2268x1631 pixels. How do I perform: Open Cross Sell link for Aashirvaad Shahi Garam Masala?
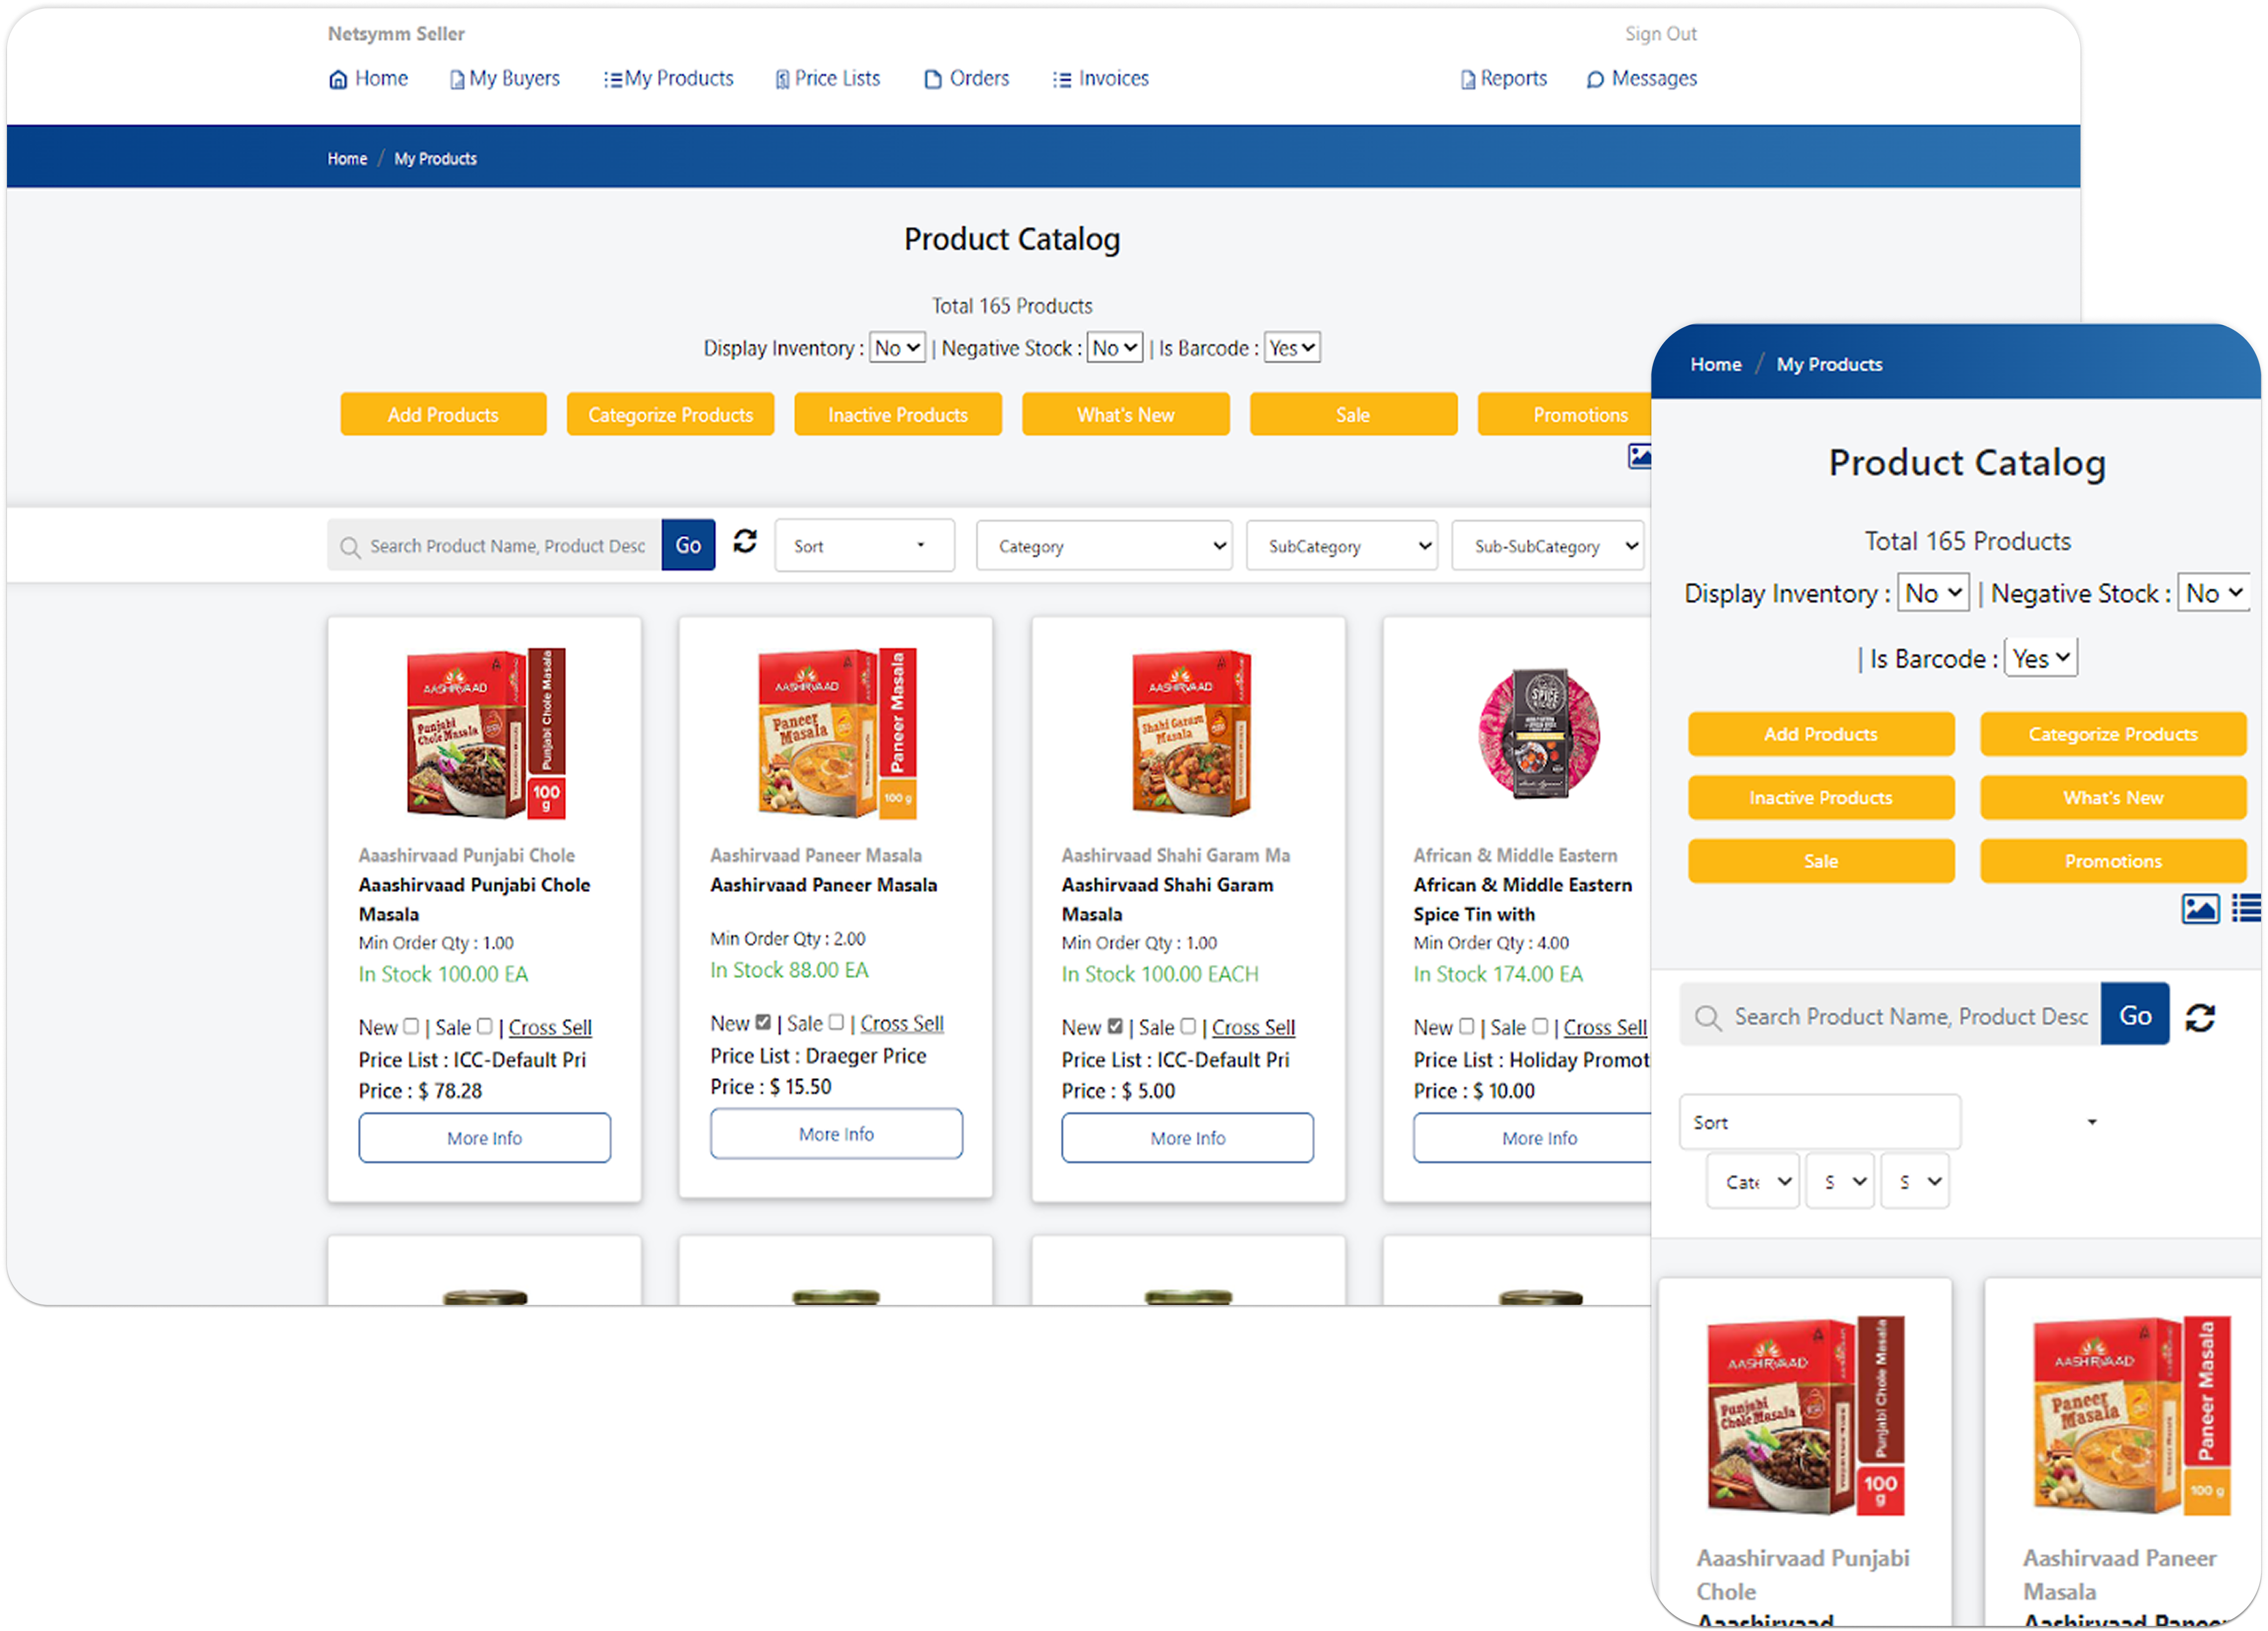[x=1253, y=1027]
